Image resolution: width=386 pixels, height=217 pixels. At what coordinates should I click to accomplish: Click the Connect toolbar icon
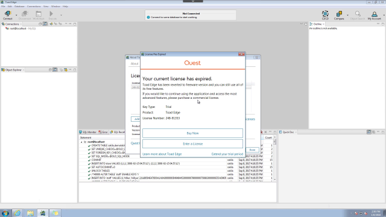pos(8,15)
